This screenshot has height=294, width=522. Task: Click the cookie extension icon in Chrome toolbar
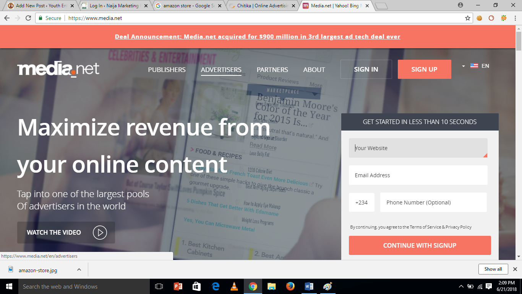479,18
